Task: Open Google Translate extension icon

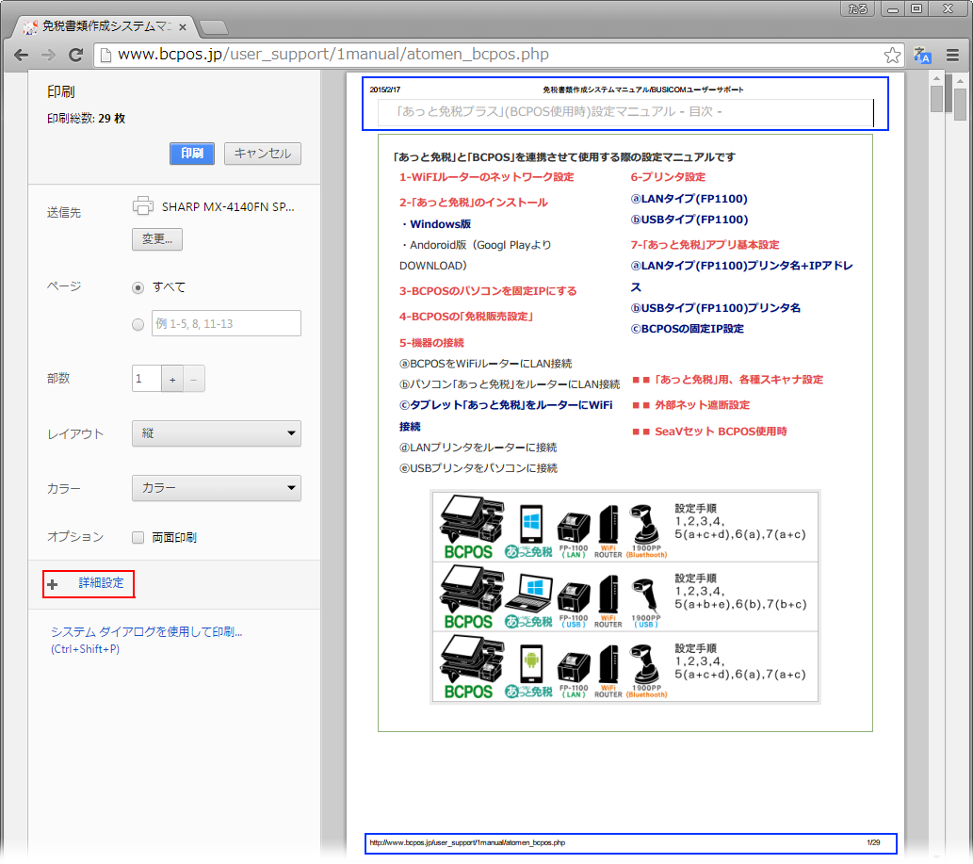Action: coord(923,55)
